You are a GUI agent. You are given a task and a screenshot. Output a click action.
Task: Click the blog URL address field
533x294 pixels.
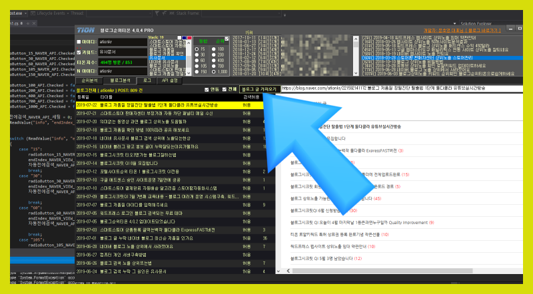[402, 88]
